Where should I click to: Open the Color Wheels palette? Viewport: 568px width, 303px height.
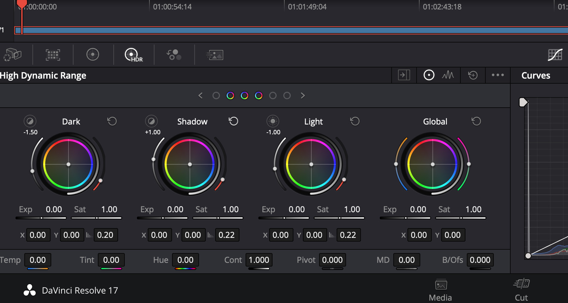93,54
